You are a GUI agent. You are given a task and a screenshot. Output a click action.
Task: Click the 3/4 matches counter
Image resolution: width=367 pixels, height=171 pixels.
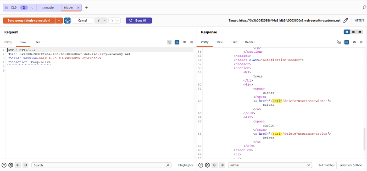point(327,165)
